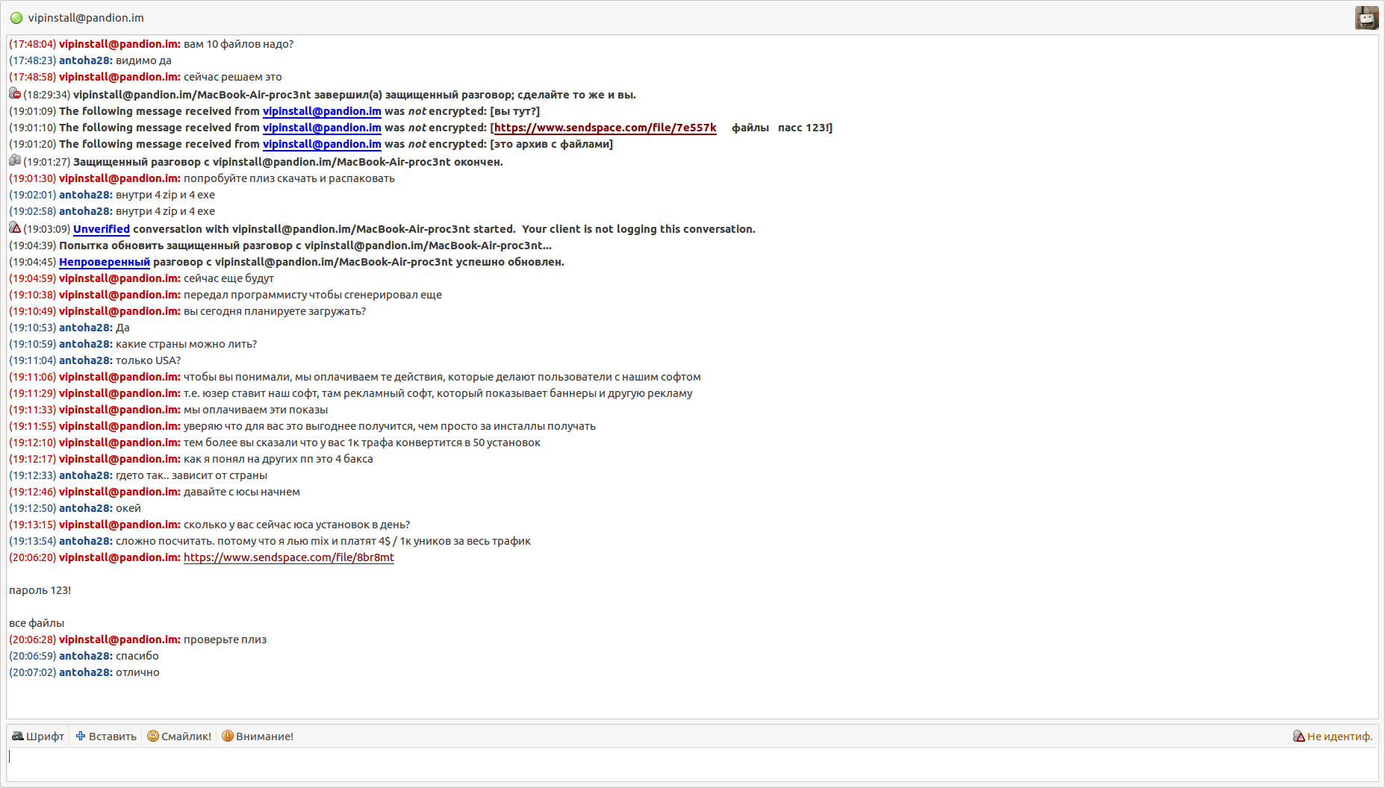Click message "спасибо"
Screen dimensions: 1385x788
point(137,656)
